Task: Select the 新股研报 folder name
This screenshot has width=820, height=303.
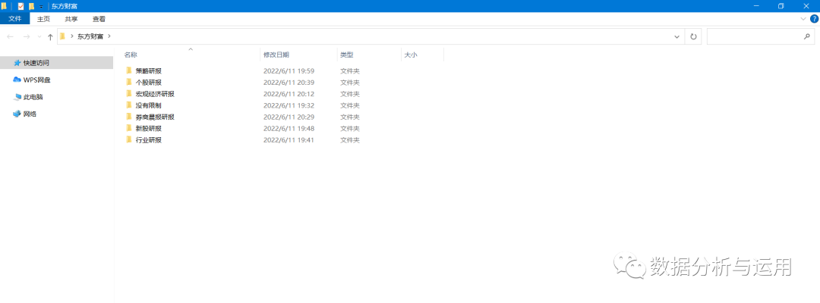Action: 149,128
